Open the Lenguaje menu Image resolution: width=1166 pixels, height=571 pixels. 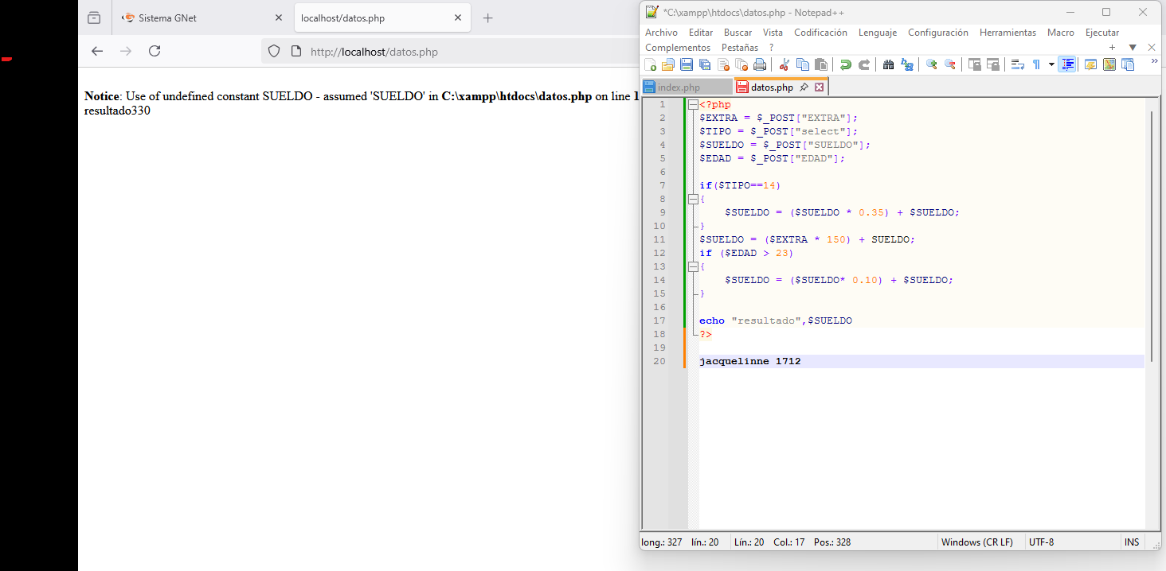(x=878, y=33)
